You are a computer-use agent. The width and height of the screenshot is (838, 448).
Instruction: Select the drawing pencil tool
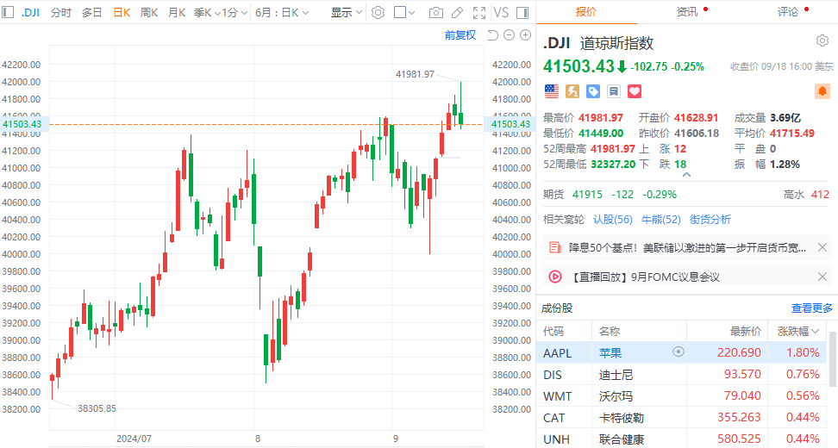(458, 12)
